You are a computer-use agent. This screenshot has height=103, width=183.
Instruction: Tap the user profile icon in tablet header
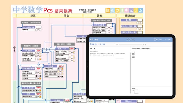click(155, 39)
